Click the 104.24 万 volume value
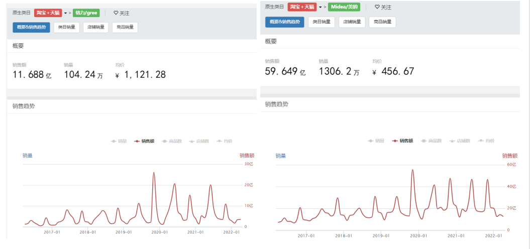This screenshot has width=530, height=249. coord(83,75)
